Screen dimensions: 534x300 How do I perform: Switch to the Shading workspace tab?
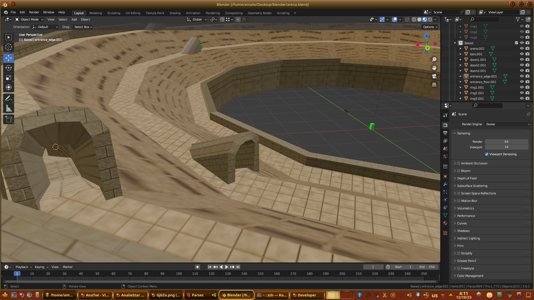click(175, 13)
